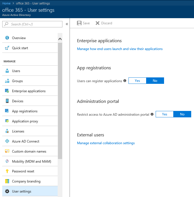Set Users can register applications to No

[x=155, y=81]
